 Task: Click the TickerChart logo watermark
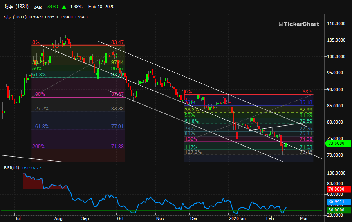click(x=299, y=24)
